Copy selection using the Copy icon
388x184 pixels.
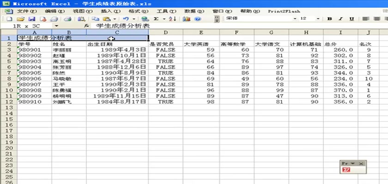95,19
